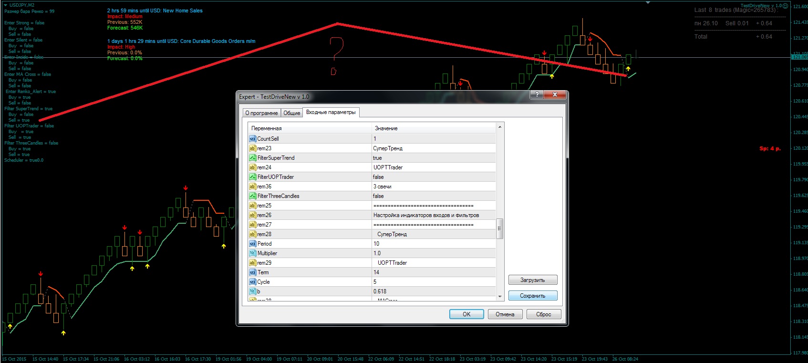The height and width of the screenshot is (363, 808).
Task: Select the Входные параметры tab
Action: coord(331,112)
